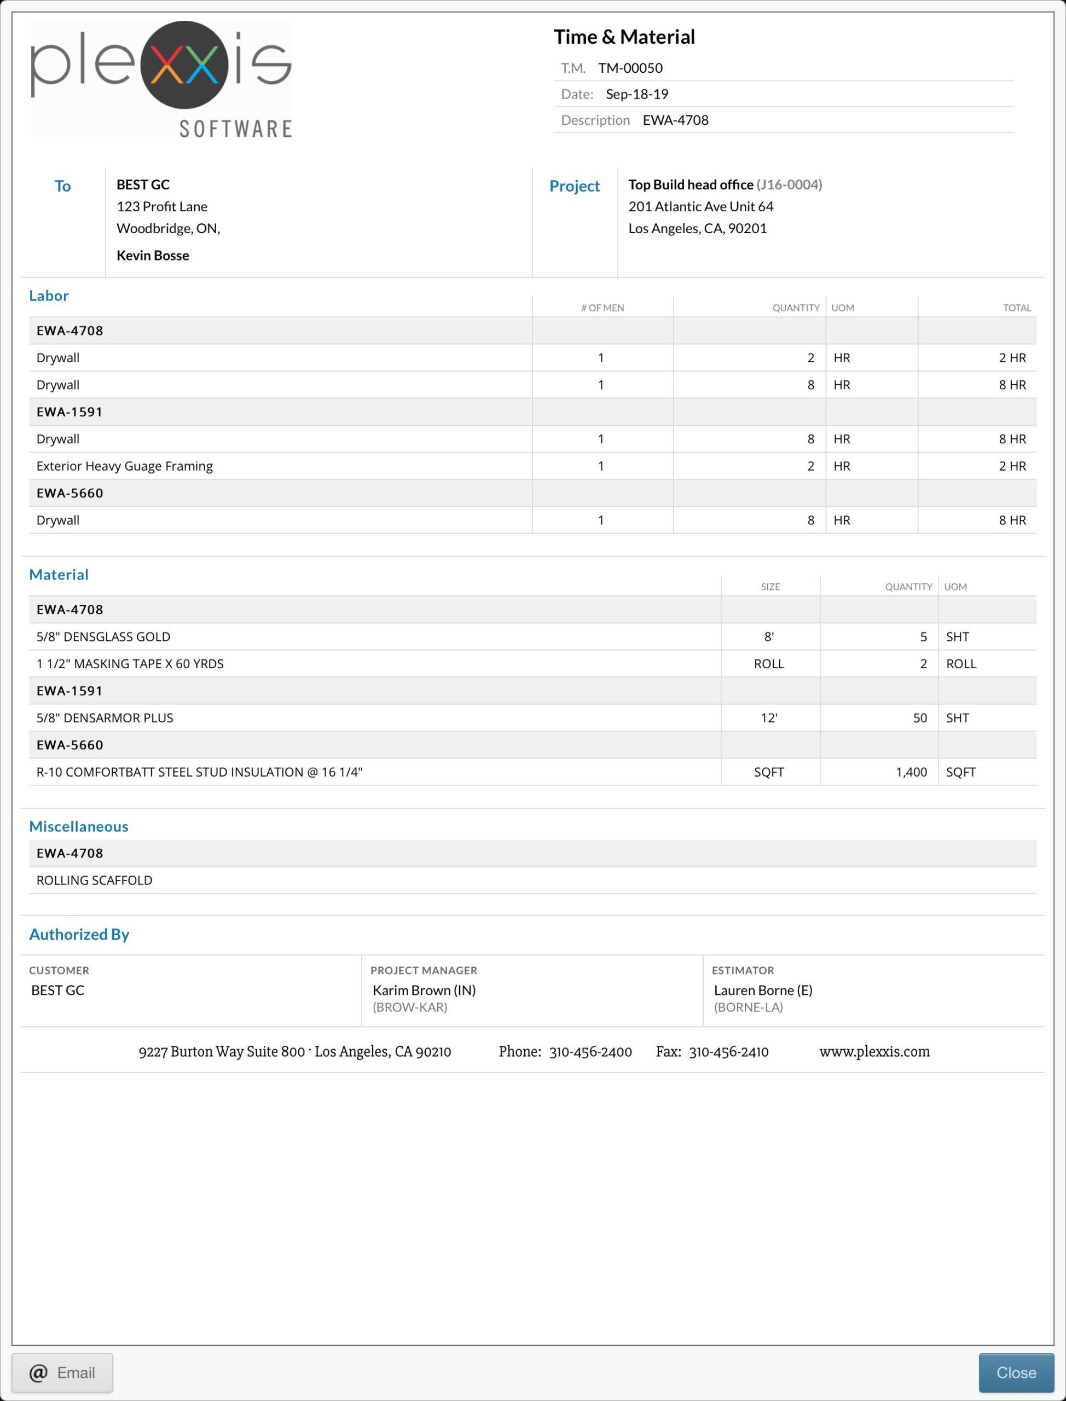Click the ROLLING SCAFFOLD miscellaneous entry
Viewport: 1066px width, 1401px height.
coord(94,880)
